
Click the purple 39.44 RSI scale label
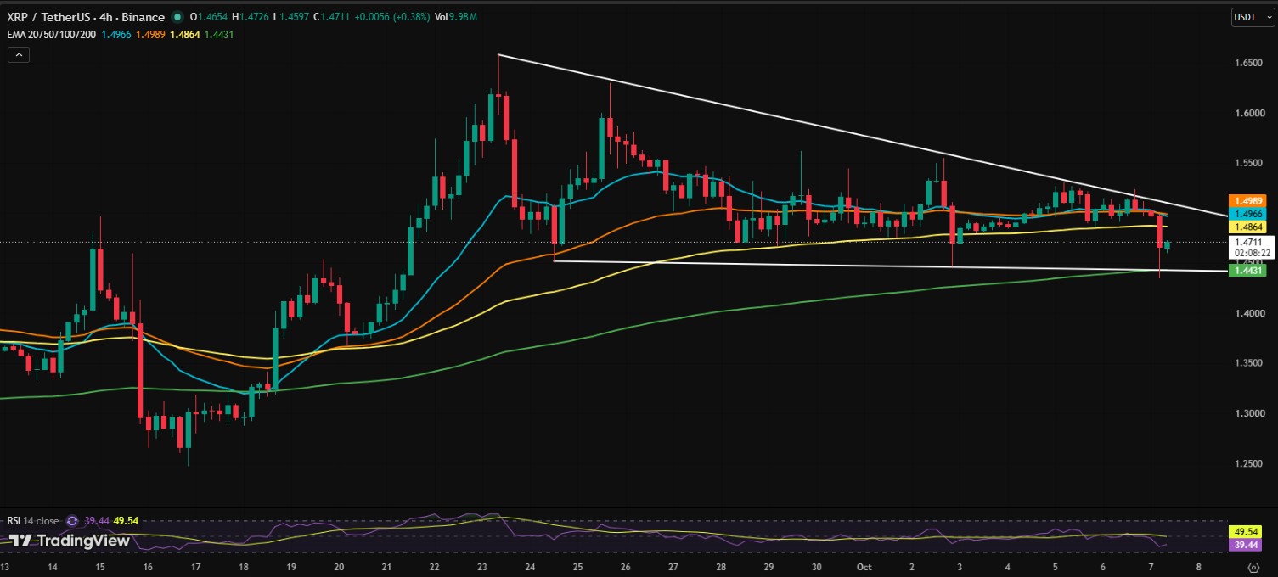(1247, 544)
